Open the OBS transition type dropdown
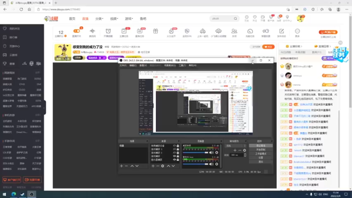352x198 pixels. coord(236,146)
